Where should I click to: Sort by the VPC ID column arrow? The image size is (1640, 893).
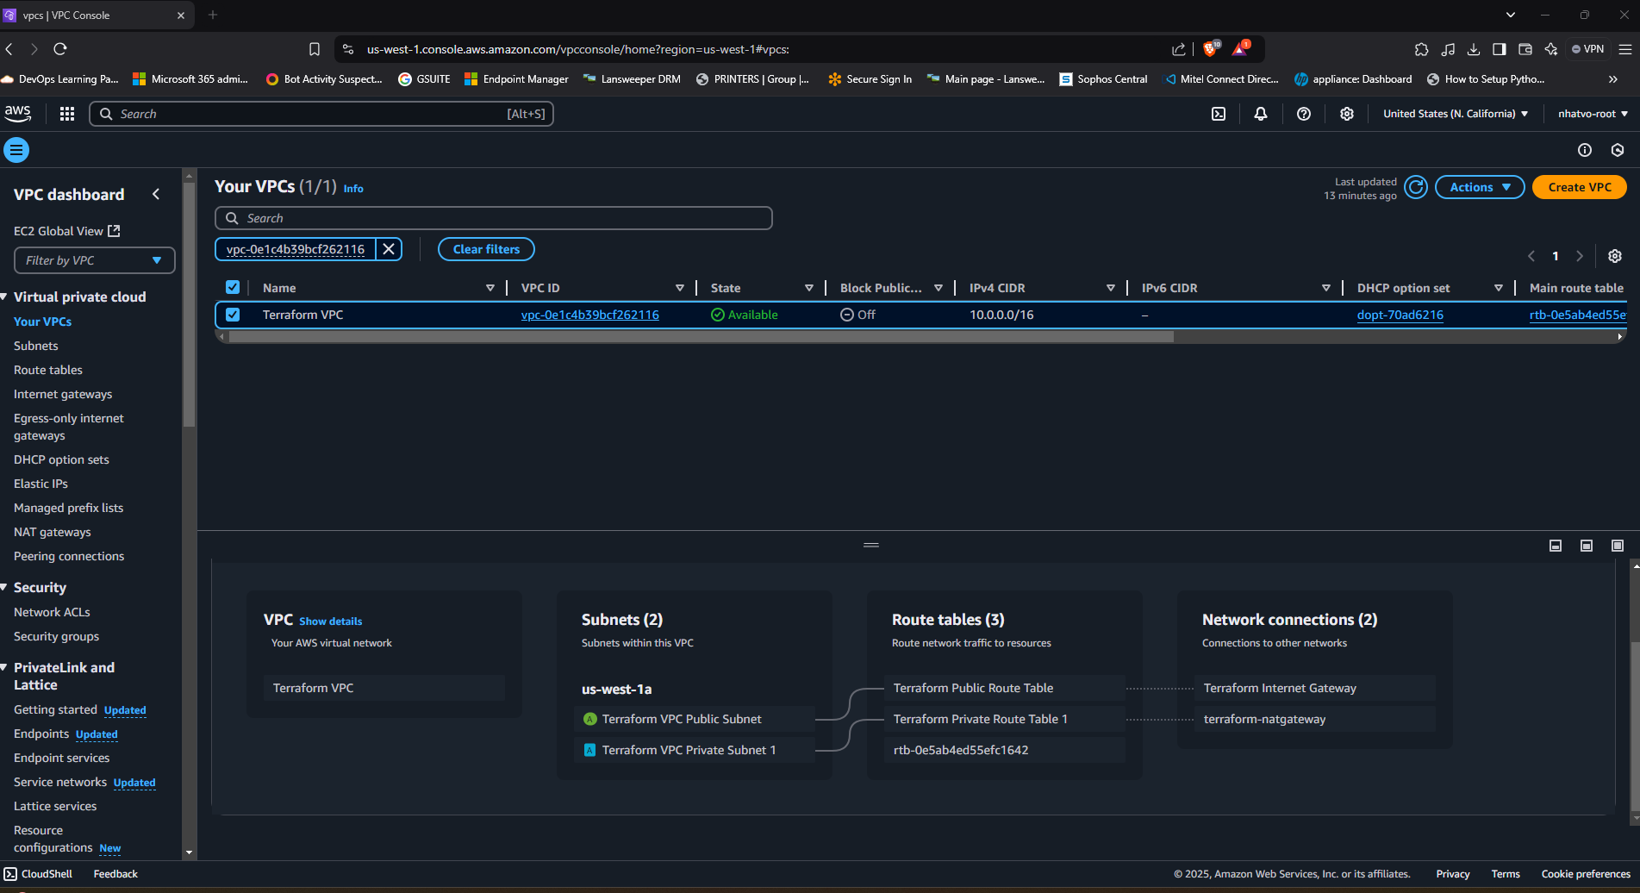click(x=680, y=288)
